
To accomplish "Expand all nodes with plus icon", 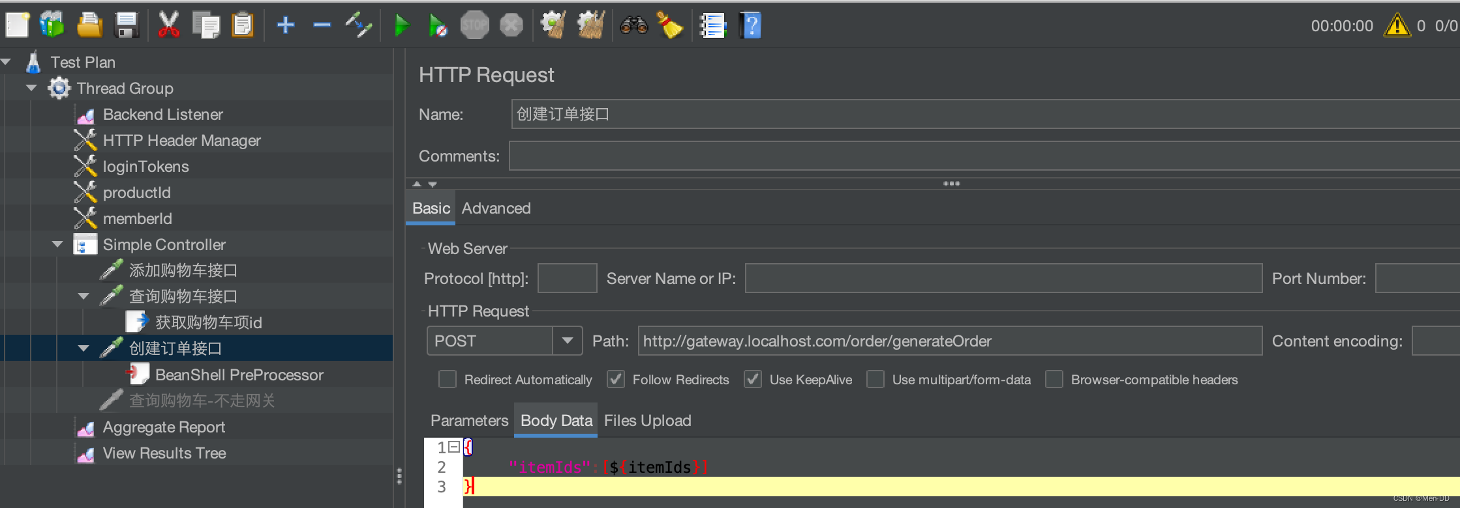I will pyautogui.click(x=285, y=25).
